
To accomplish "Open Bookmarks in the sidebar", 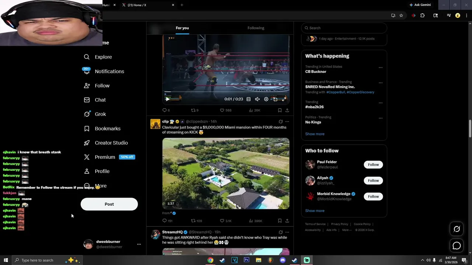I will pyautogui.click(x=102, y=128).
